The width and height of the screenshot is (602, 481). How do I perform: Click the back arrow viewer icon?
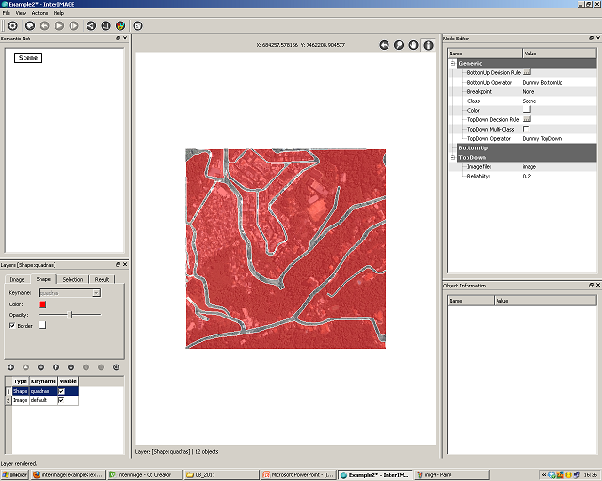click(384, 44)
